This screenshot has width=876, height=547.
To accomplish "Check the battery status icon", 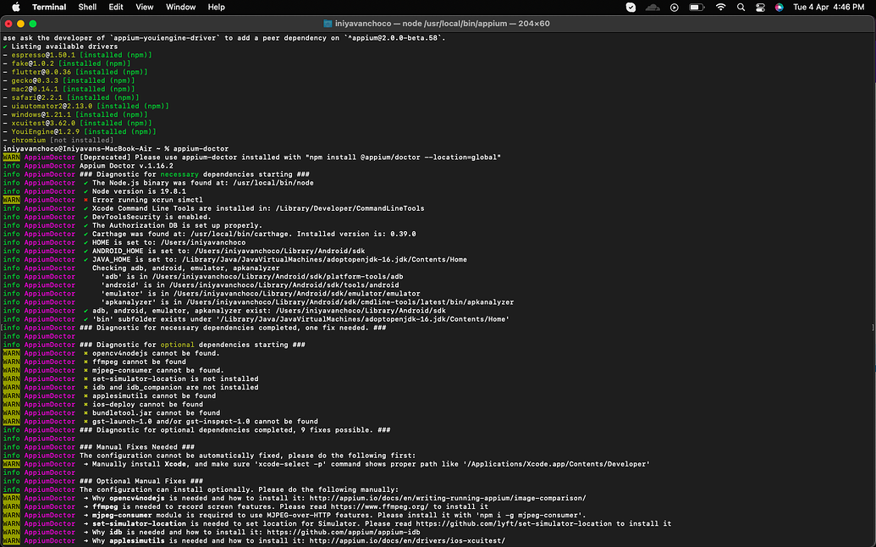I will 696,7.
